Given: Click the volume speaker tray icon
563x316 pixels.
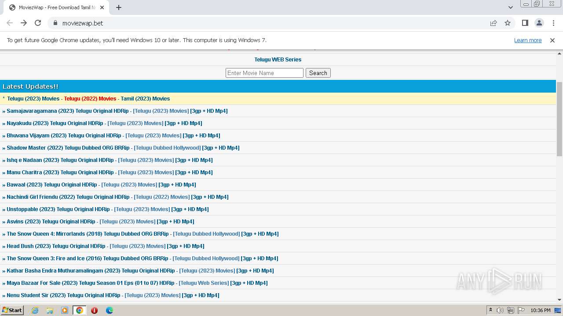Looking at the screenshot, I should [500, 310].
